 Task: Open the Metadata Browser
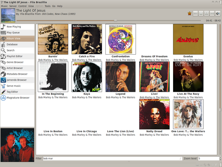point(17,74)
